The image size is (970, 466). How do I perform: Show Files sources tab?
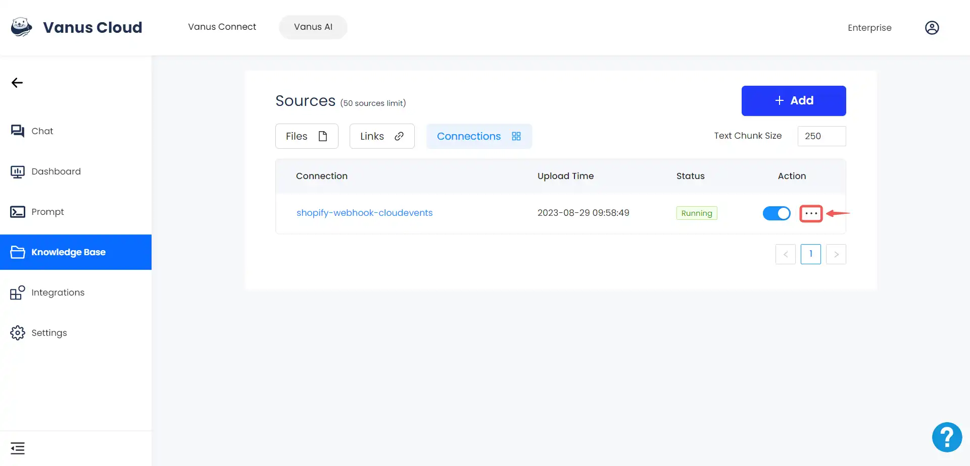pos(307,136)
